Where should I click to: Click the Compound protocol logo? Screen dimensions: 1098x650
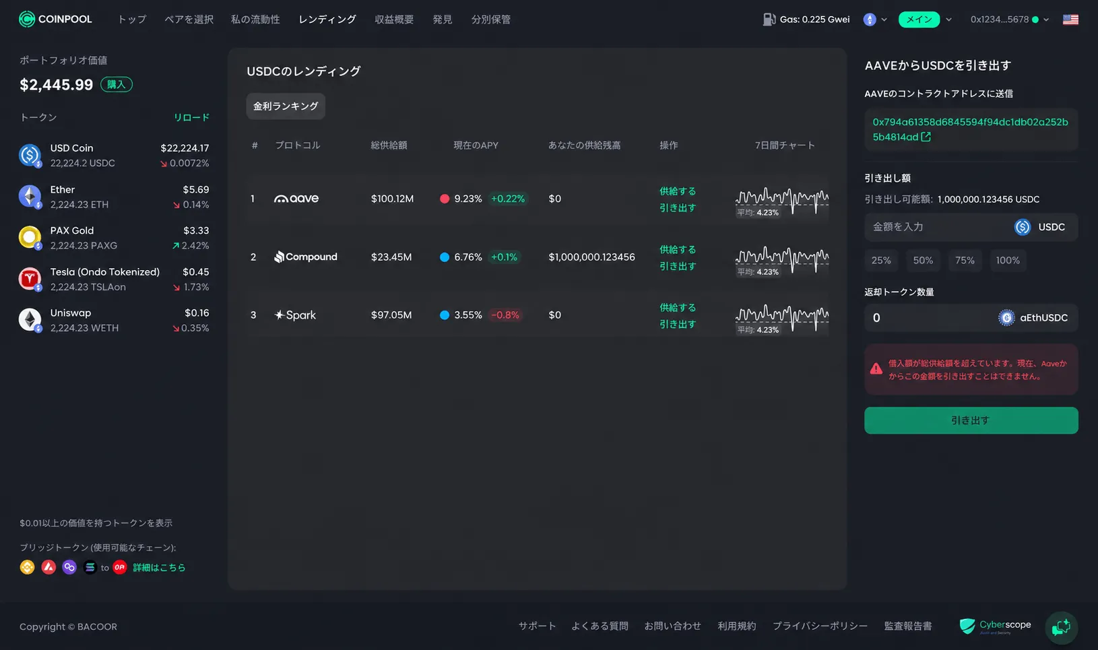tap(306, 257)
